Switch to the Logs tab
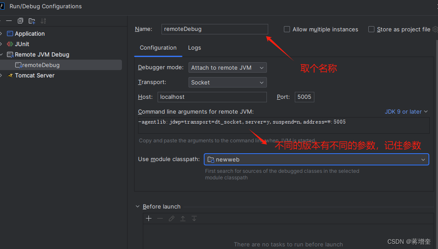This screenshot has height=249, width=438. click(195, 48)
